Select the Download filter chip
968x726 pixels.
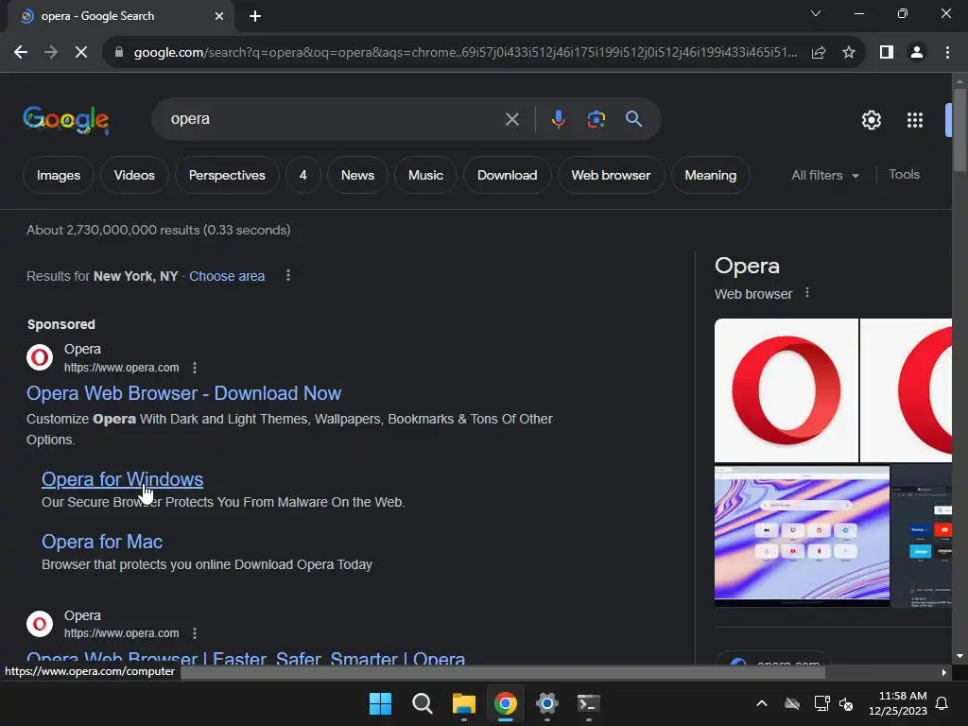coord(507,175)
